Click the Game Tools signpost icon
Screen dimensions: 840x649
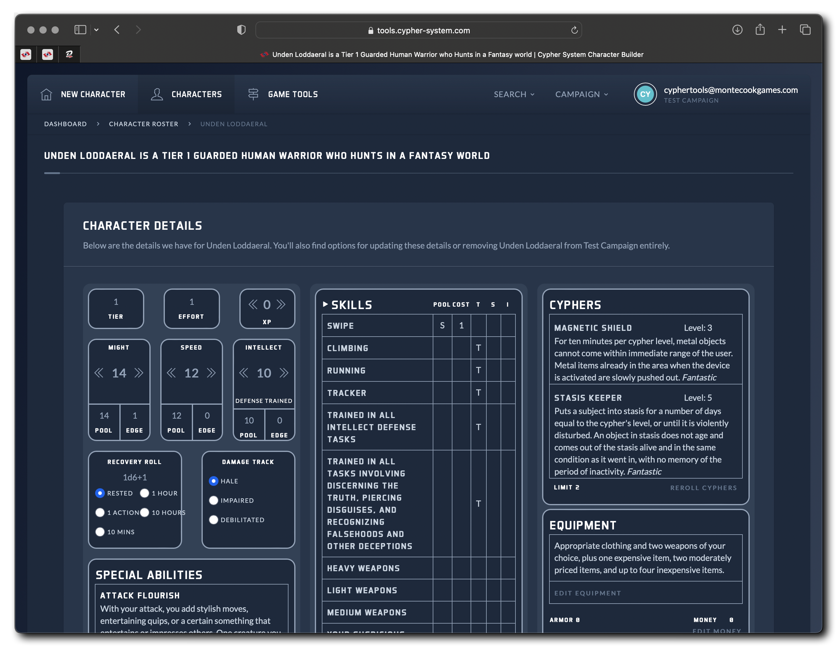pyautogui.click(x=253, y=94)
